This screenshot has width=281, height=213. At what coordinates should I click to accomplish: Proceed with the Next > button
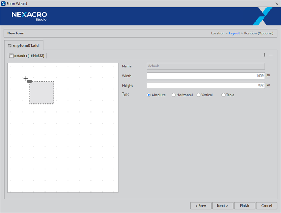[x=223, y=206]
